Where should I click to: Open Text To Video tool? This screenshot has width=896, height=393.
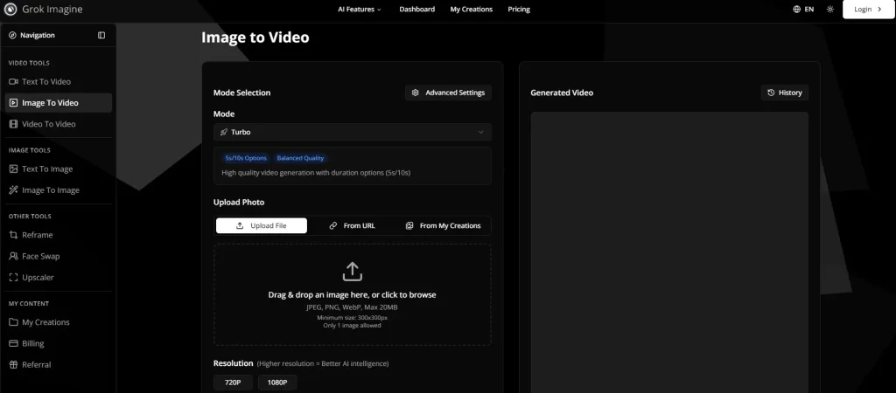click(x=59, y=81)
